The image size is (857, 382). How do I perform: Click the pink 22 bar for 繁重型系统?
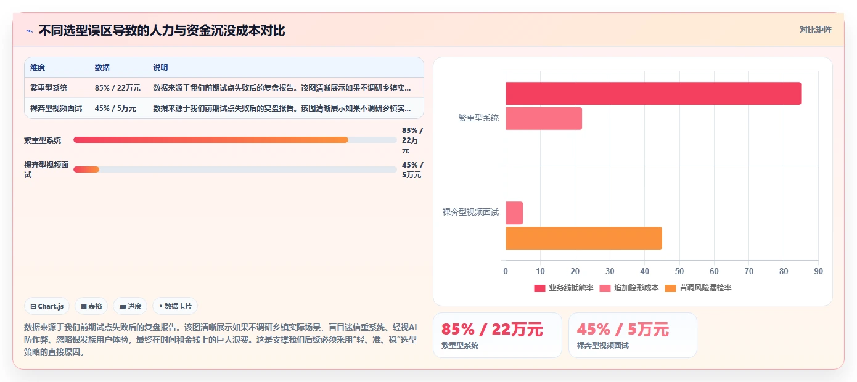(544, 118)
